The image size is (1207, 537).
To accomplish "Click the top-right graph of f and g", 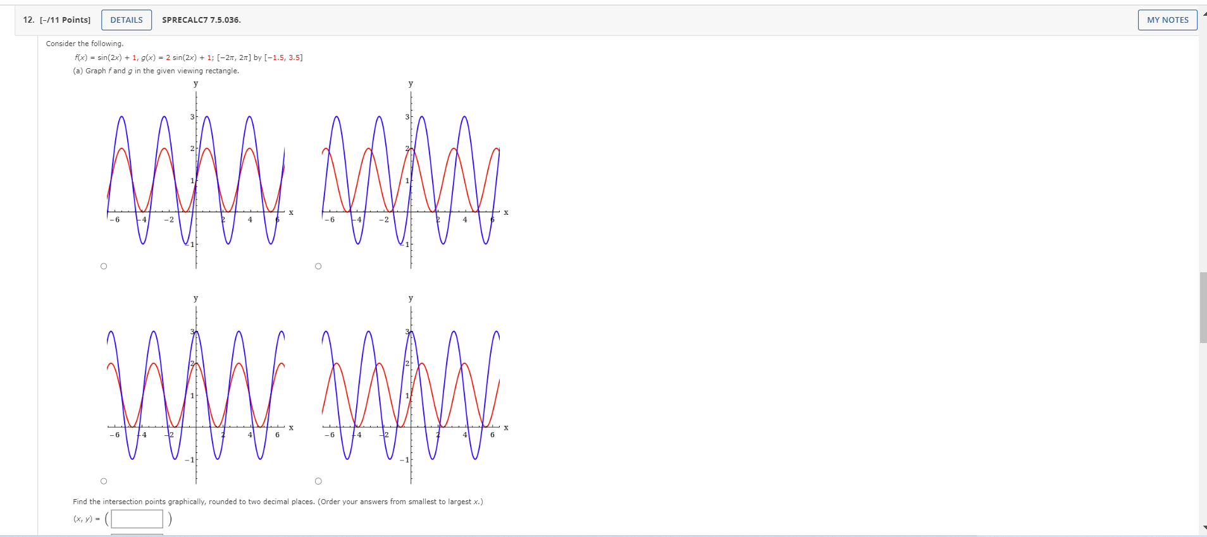I will pos(414,175).
